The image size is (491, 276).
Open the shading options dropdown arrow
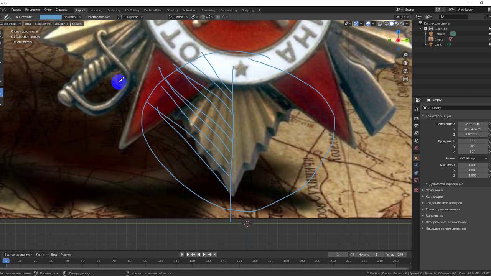407,24
